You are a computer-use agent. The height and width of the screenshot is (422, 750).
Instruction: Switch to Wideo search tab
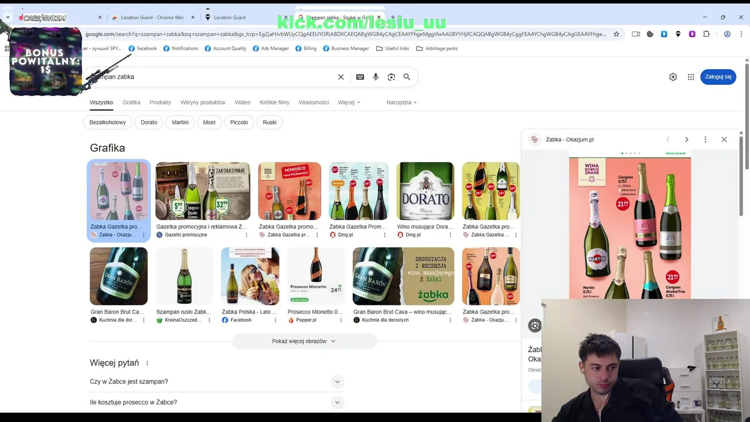click(243, 103)
